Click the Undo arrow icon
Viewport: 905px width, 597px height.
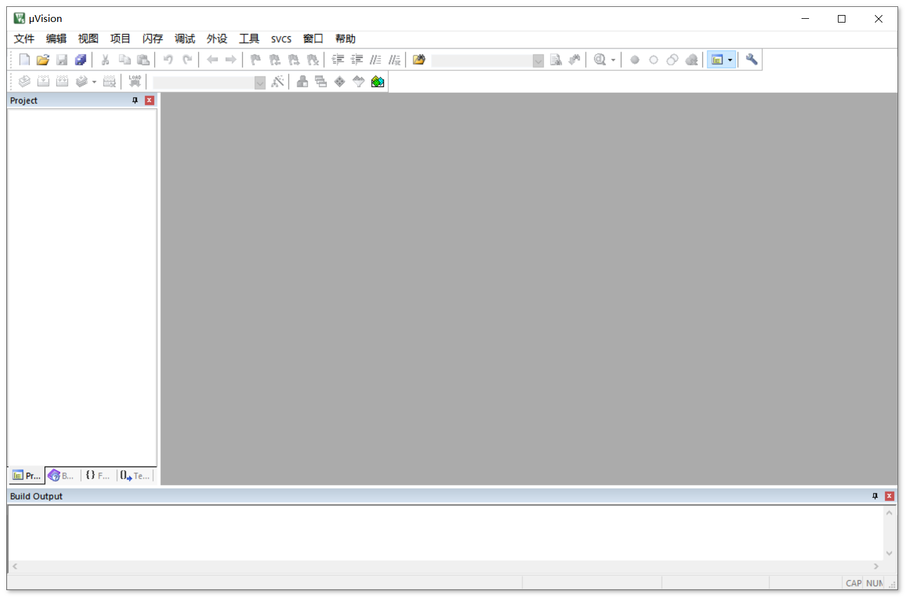pos(168,60)
